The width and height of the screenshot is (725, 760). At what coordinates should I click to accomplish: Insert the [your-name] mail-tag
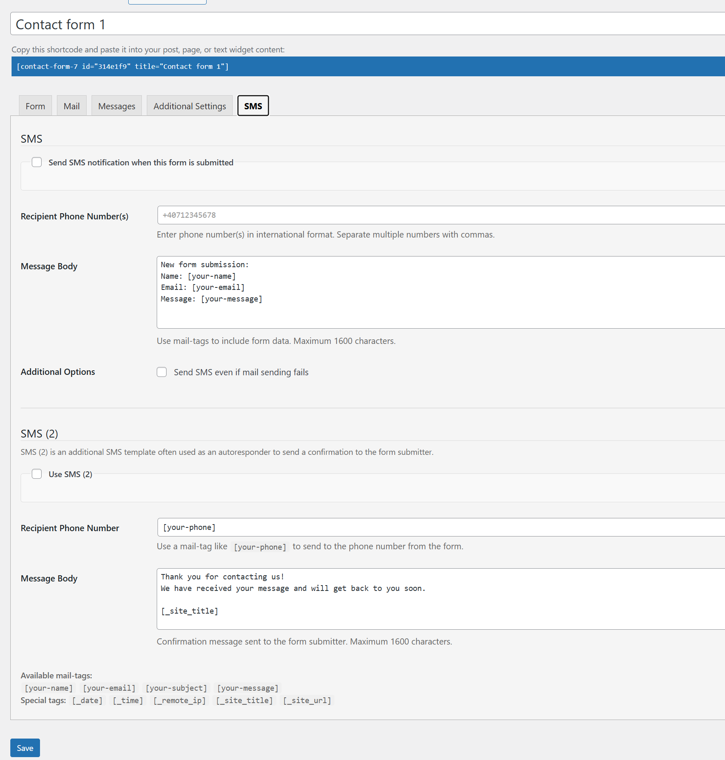(x=48, y=688)
